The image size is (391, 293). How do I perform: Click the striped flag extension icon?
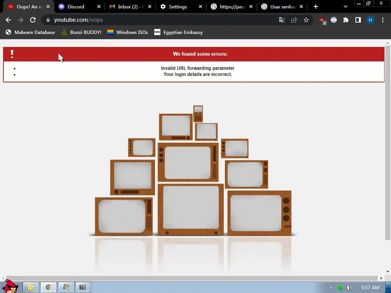point(334,20)
